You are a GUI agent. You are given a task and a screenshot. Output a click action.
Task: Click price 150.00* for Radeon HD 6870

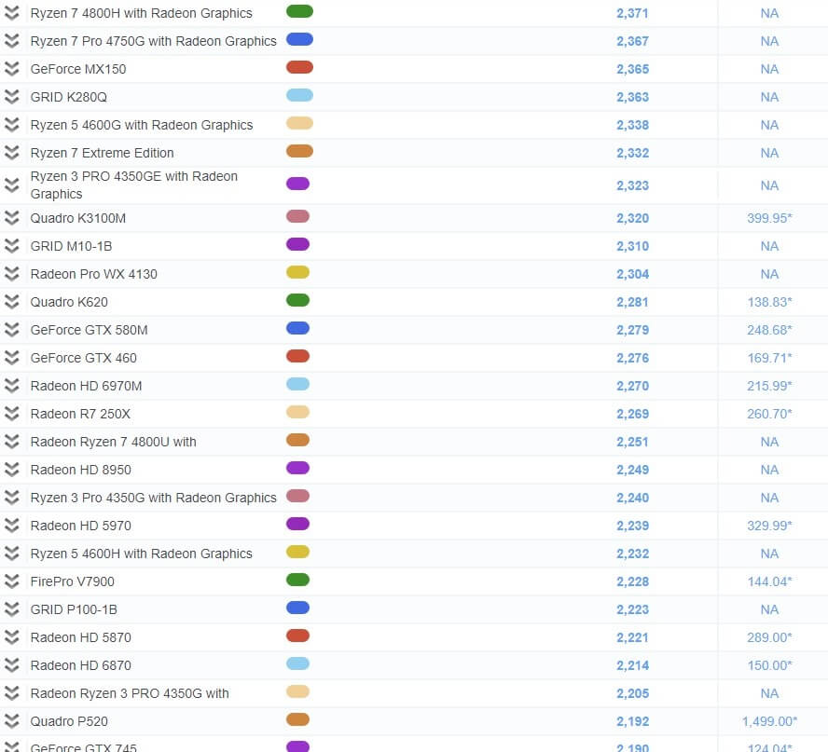[769, 665]
